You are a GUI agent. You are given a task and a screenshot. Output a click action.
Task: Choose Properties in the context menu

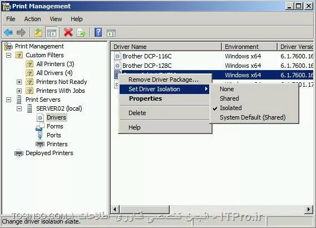tap(164, 98)
